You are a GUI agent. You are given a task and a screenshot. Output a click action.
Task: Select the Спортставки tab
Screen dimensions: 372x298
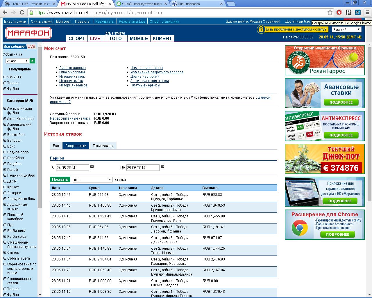(76, 146)
